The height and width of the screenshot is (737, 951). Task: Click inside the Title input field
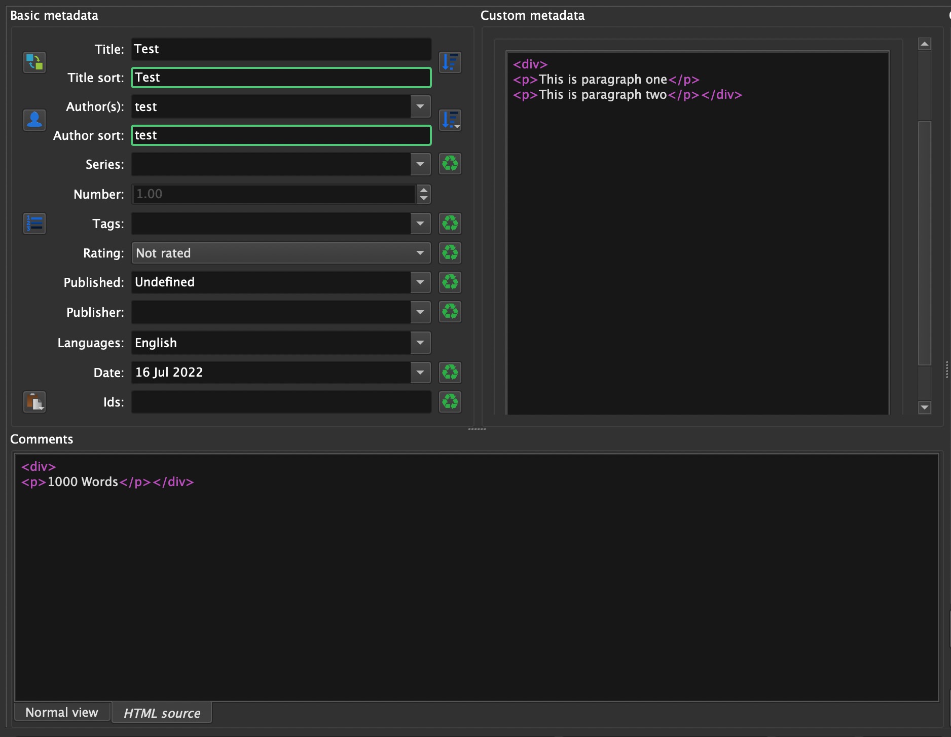(x=281, y=49)
